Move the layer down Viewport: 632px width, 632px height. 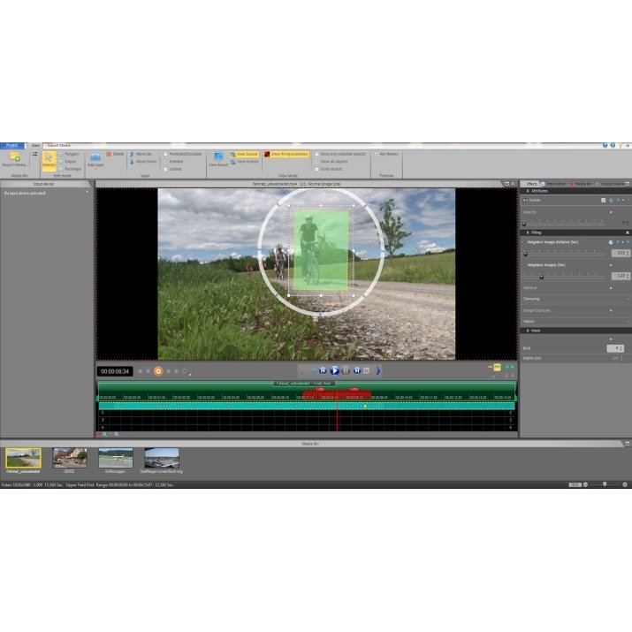(143, 161)
